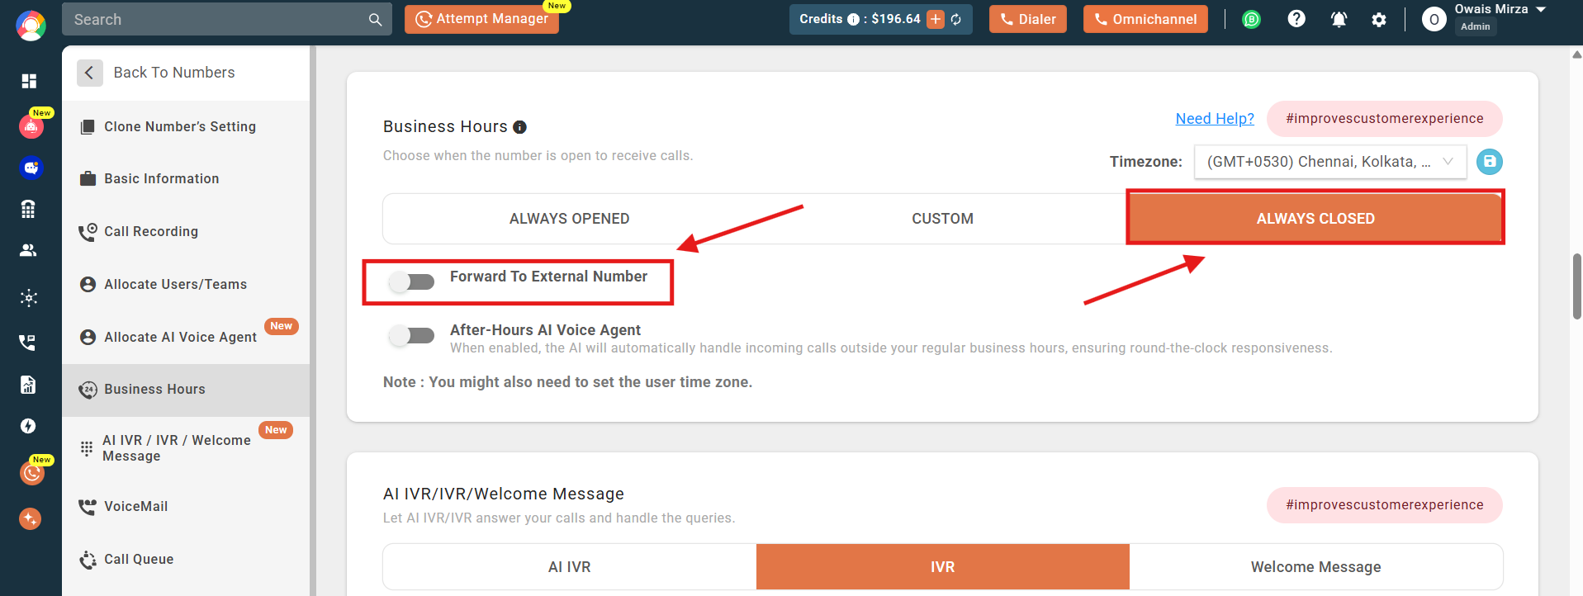
Task: Select the ALWAYS CLOSED tab
Action: point(1315,219)
